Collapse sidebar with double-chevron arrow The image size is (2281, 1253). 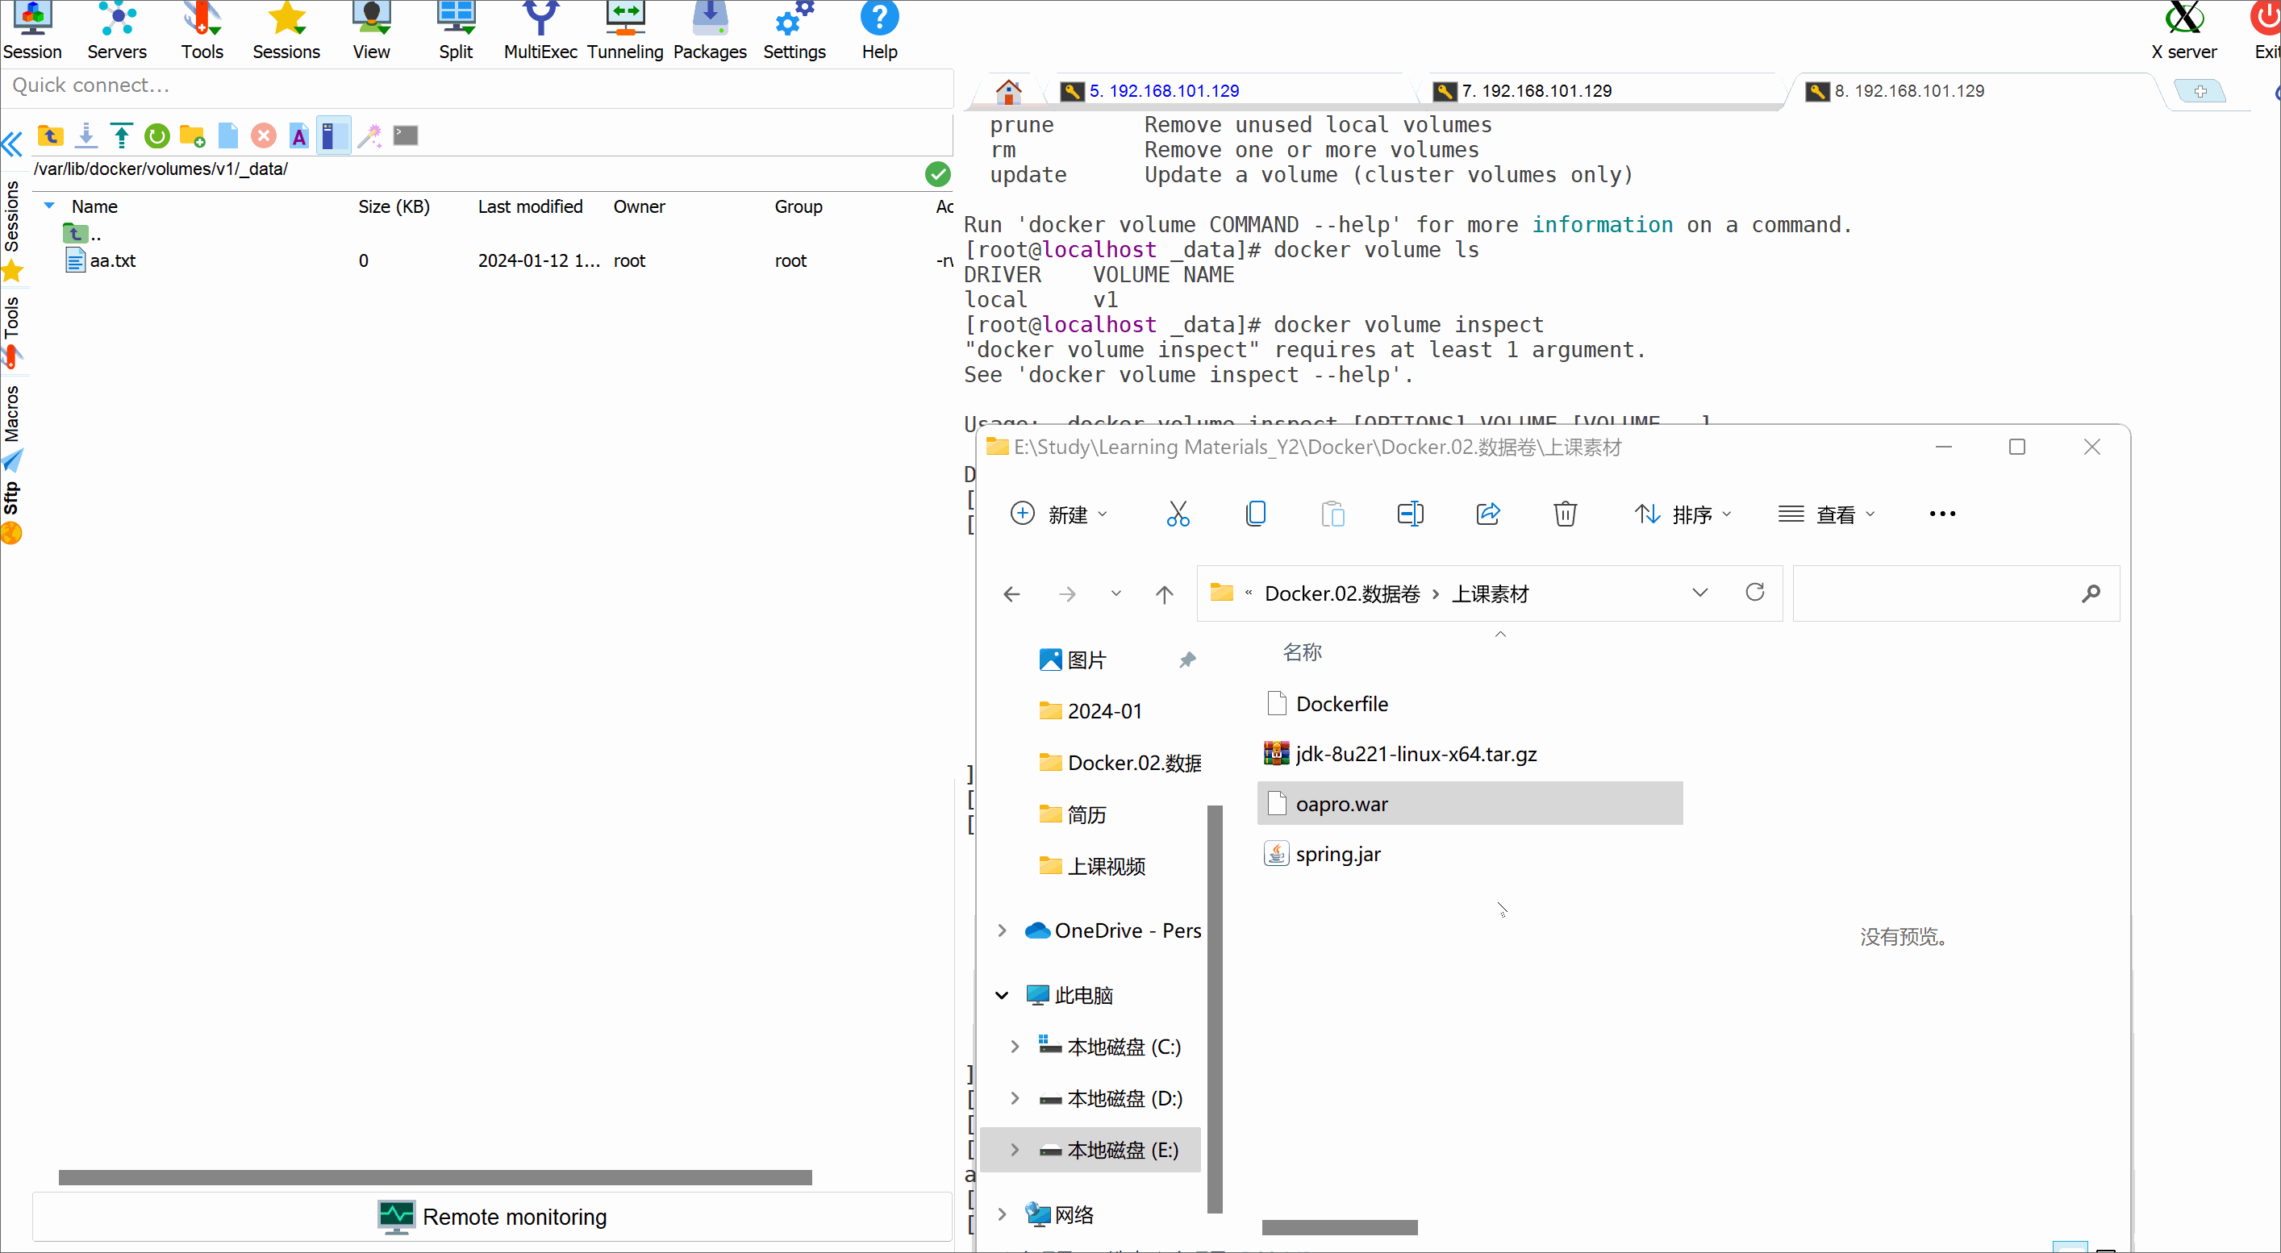tap(12, 144)
